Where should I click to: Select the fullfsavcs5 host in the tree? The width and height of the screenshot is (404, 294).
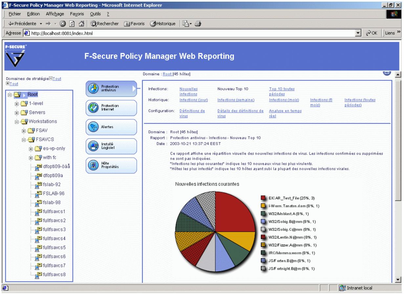click(54, 247)
